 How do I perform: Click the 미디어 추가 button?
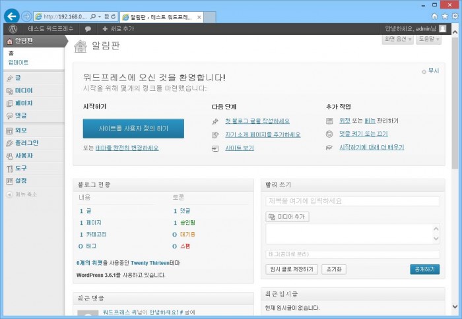tap(287, 217)
